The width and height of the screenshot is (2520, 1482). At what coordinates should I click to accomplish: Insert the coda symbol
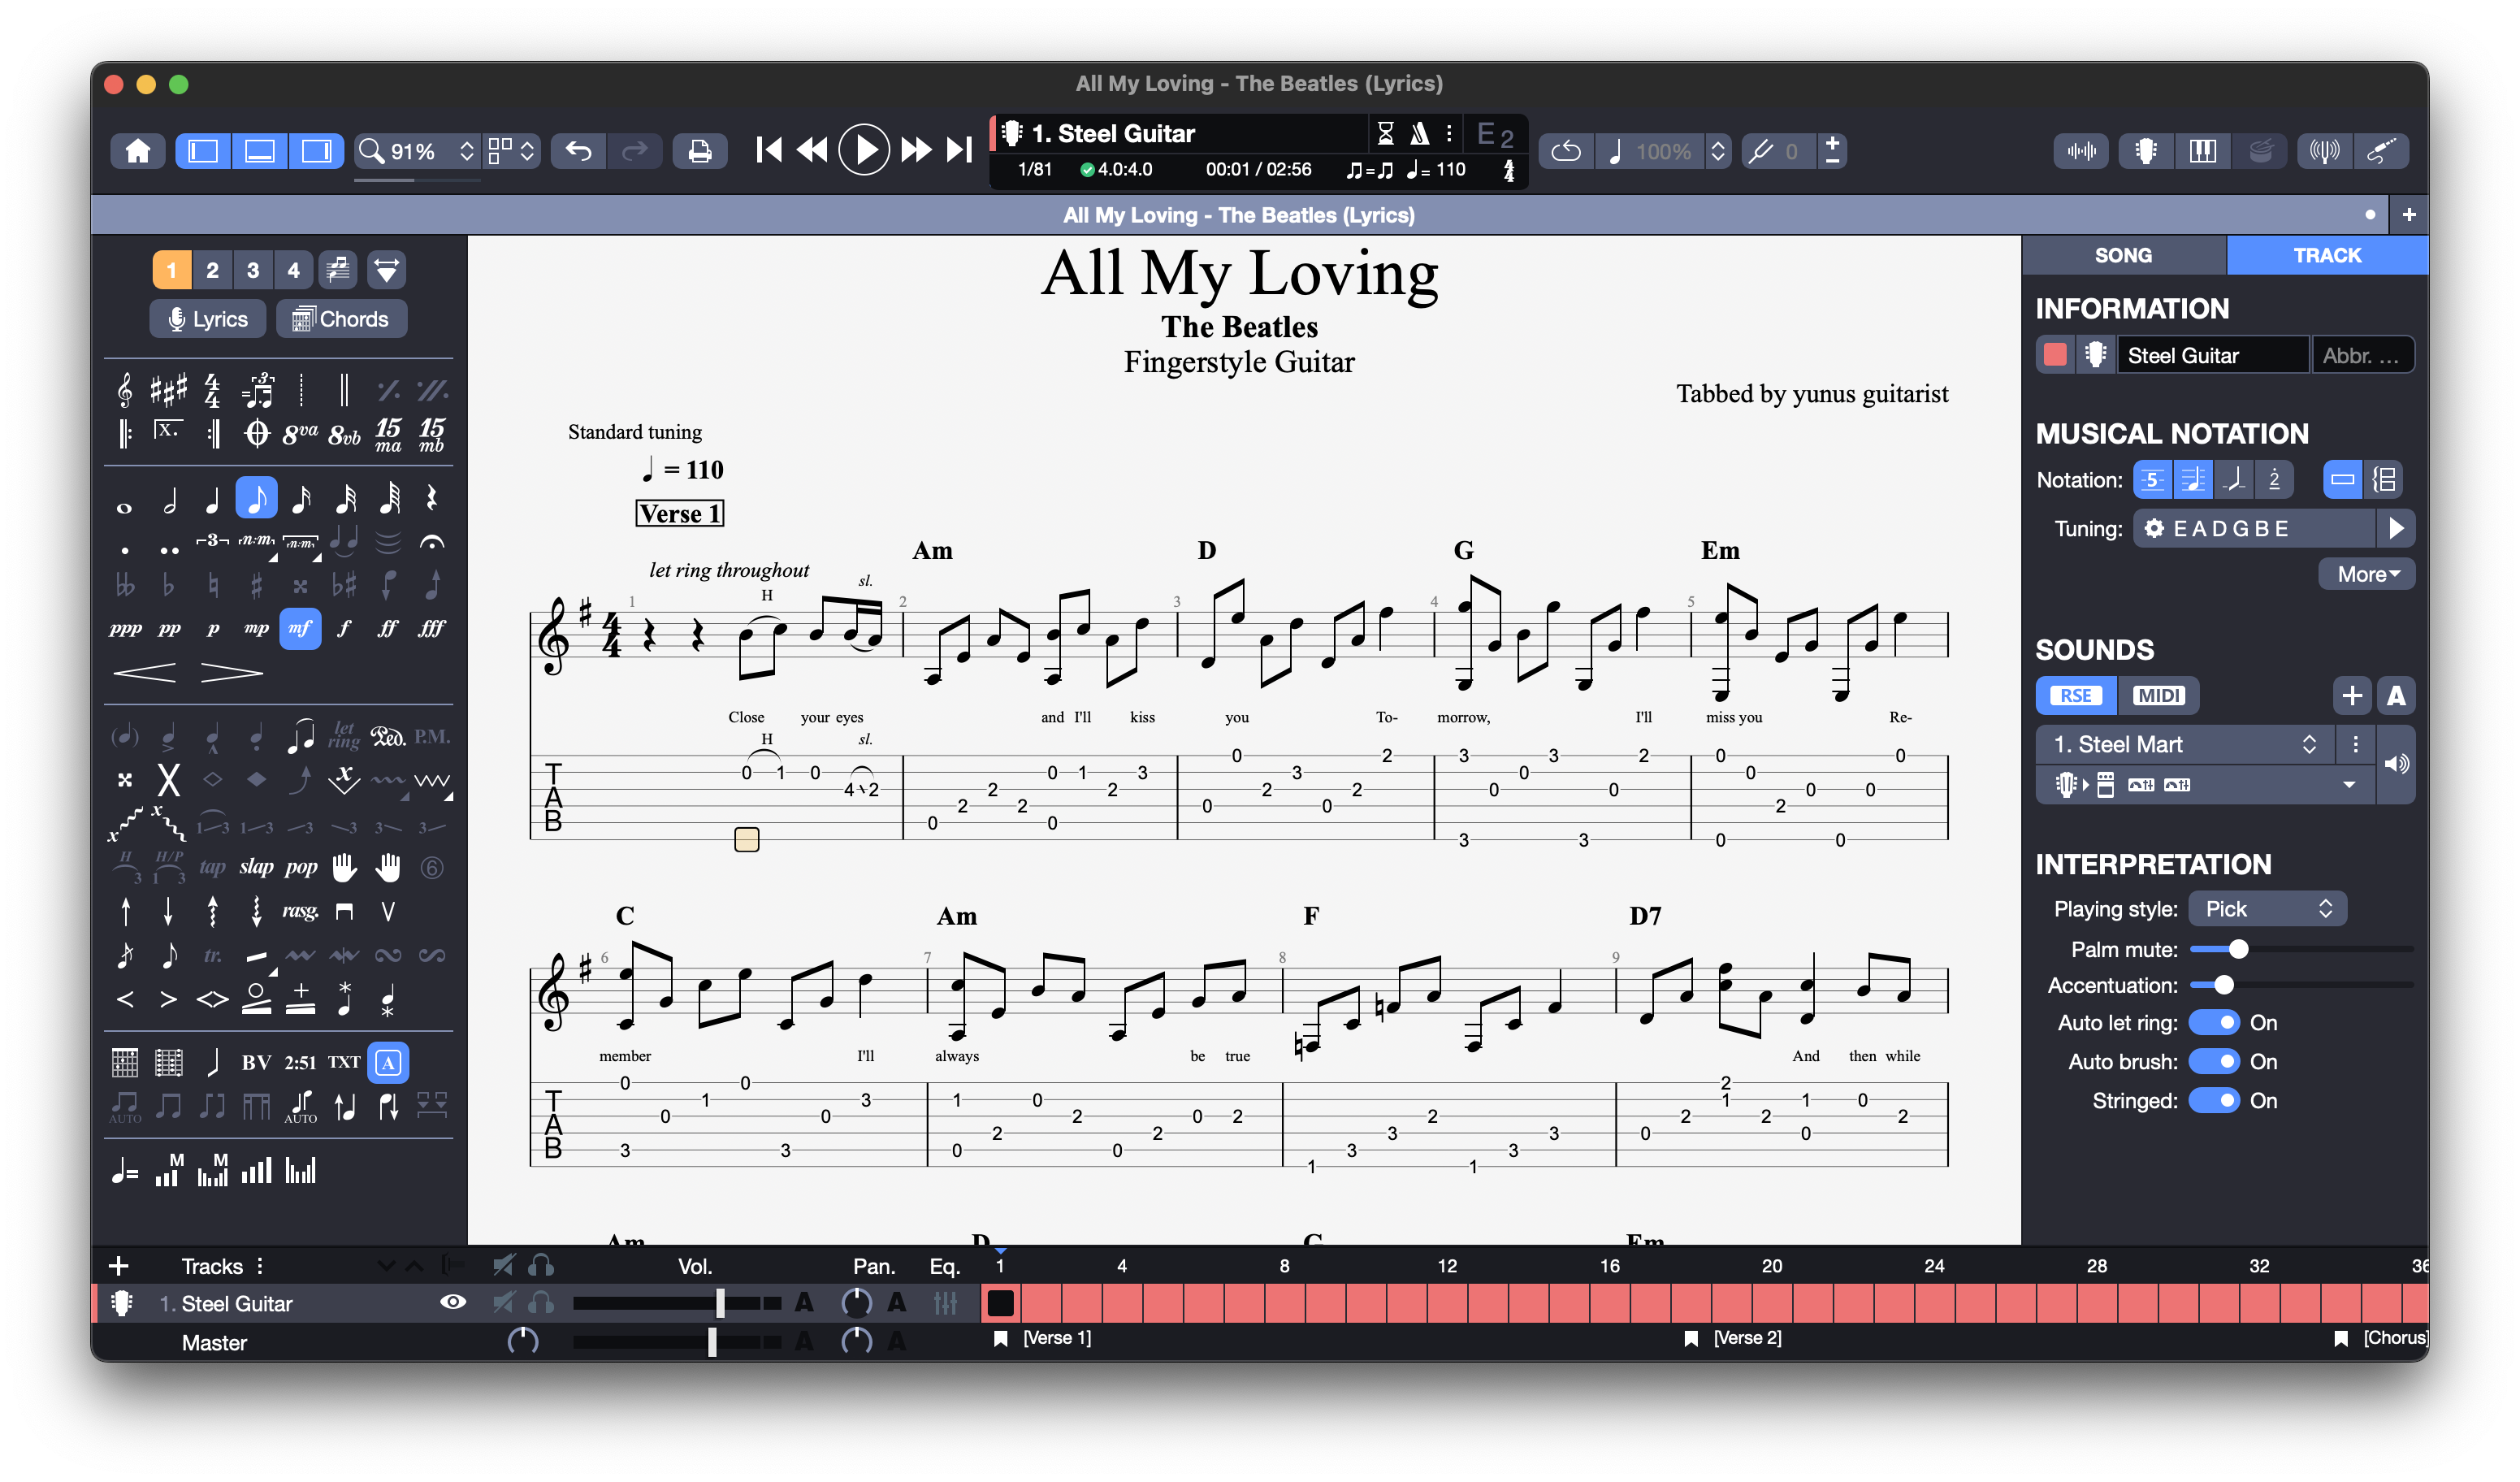click(257, 434)
